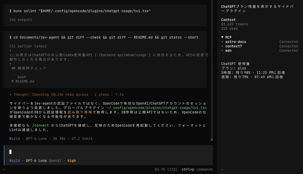Expand the Thought: Checking SQLite read access entry
Image resolution: width=303 pixels, height=174 pixels.
66,95
